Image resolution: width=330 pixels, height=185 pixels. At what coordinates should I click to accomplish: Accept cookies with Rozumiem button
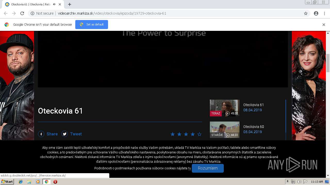[x=208, y=168]
